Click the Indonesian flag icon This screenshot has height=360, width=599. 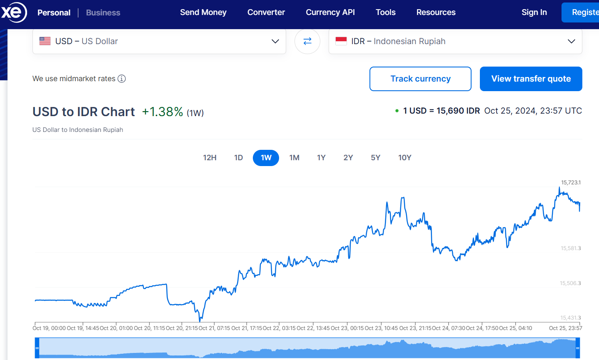tap(341, 41)
